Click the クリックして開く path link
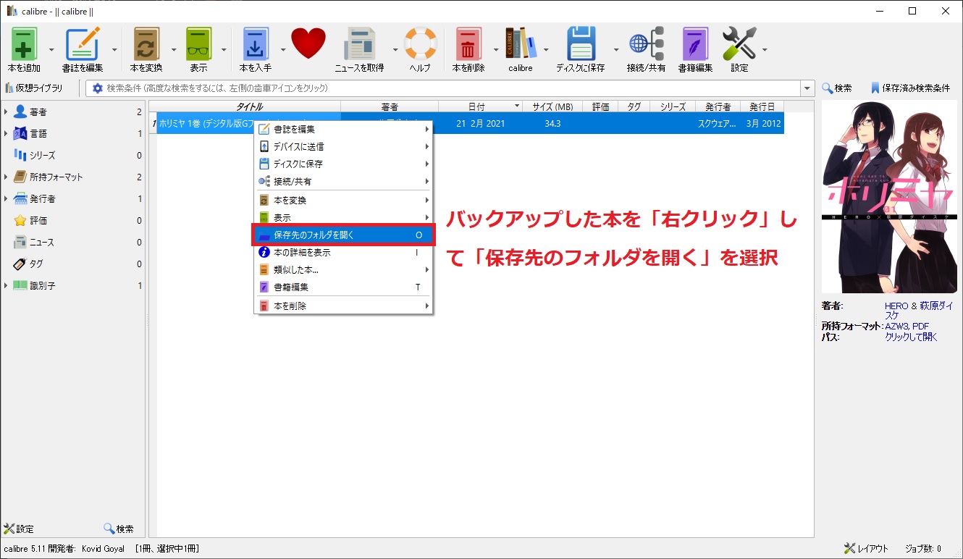Screen dimensions: 963x559 (x=911, y=337)
